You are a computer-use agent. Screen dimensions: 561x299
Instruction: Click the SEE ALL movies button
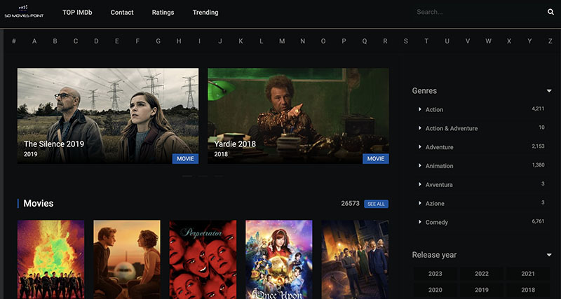click(376, 204)
